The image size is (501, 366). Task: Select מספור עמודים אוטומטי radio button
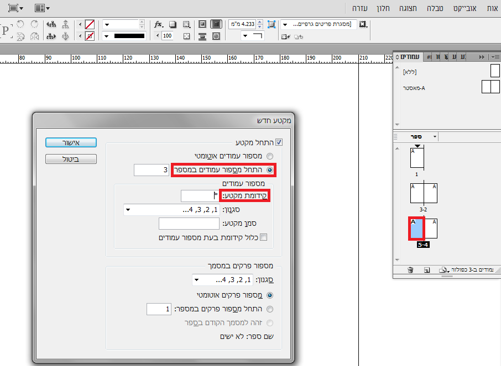coord(270,156)
